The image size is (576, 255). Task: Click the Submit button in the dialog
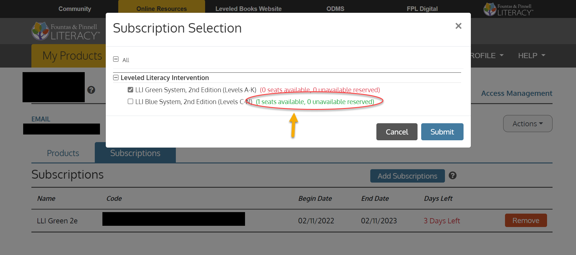[x=442, y=132]
